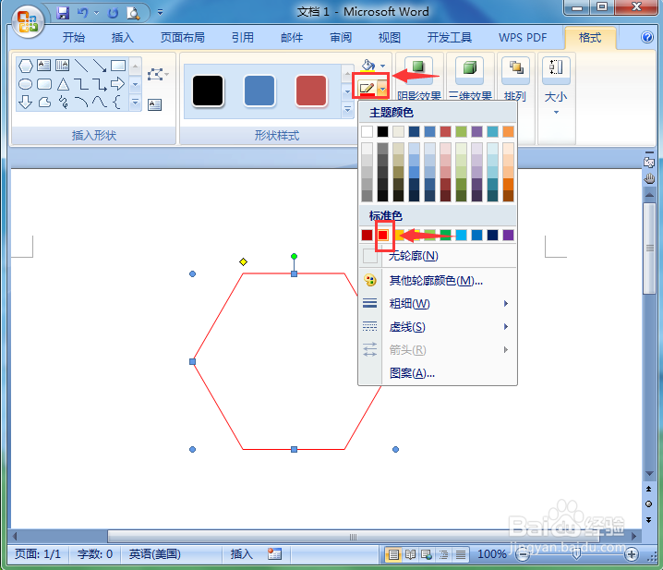Screen dimensions: 663x570
Task: Open shadow effects button
Action: tap(418, 78)
